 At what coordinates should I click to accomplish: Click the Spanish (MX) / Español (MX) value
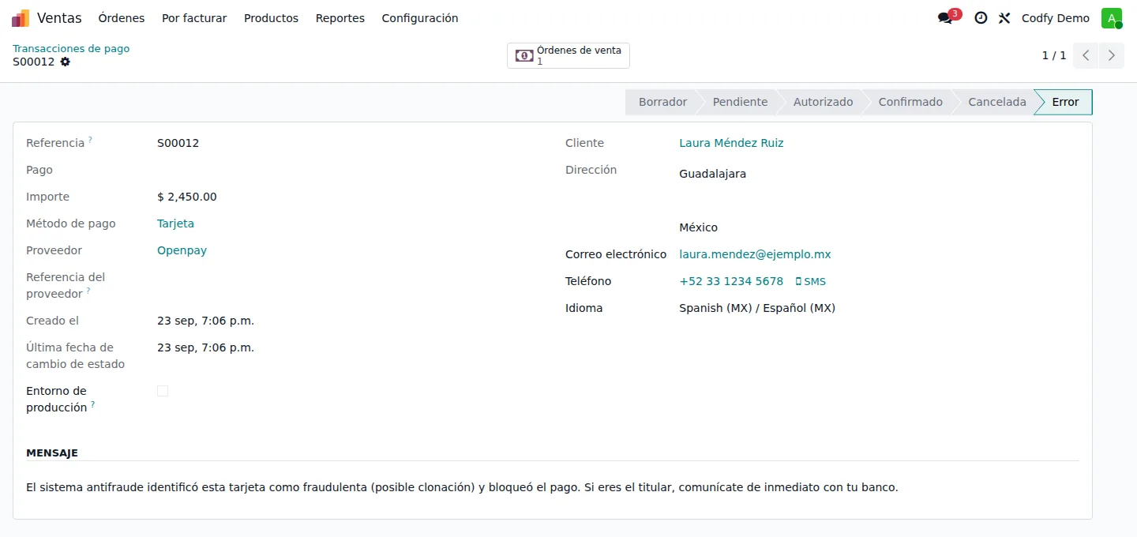tap(757, 308)
